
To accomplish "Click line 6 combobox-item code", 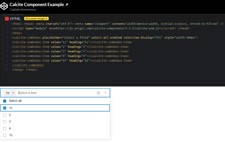I will coord(70,47).
